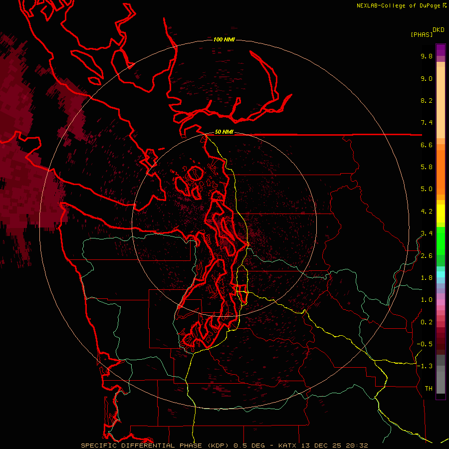Select the 6.6 legend value

point(427,145)
